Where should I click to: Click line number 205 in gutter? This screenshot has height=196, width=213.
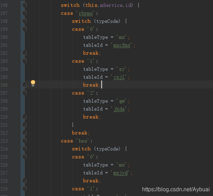click(4, 77)
